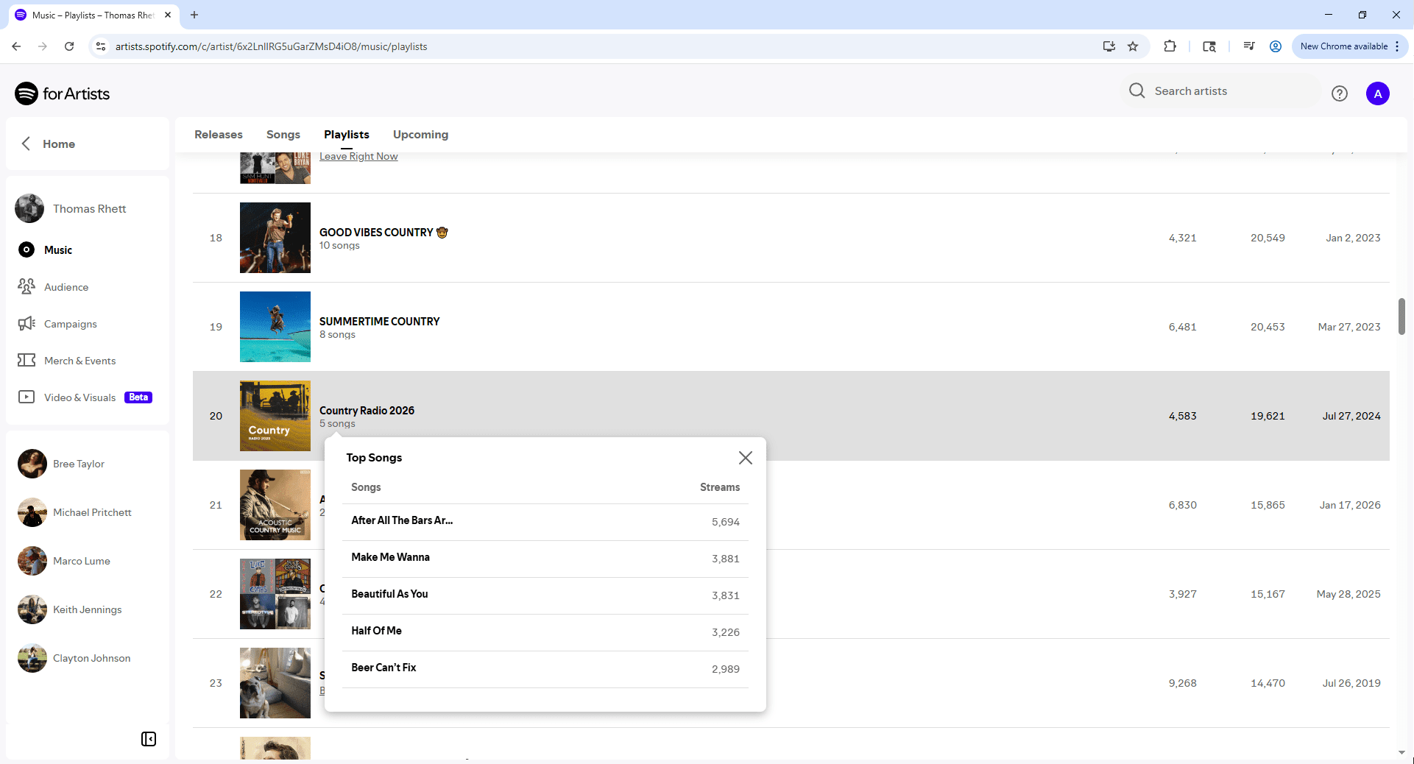Screen dimensions: 1414x764
Task: Click the browser reload icon
Action: click(x=69, y=46)
